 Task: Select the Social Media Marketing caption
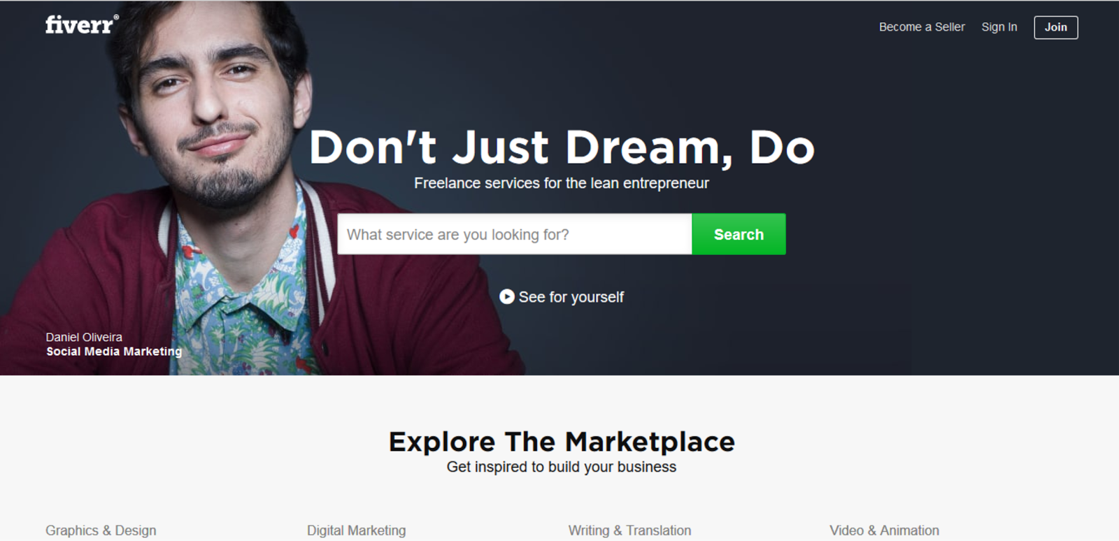pos(114,352)
